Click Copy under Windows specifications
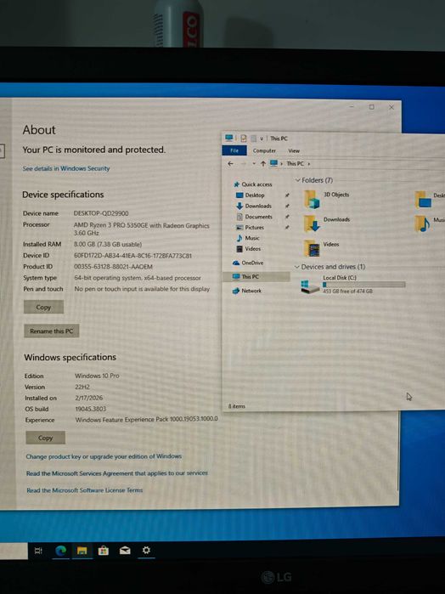Screen dimensions: 445x594 pos(46,438)
